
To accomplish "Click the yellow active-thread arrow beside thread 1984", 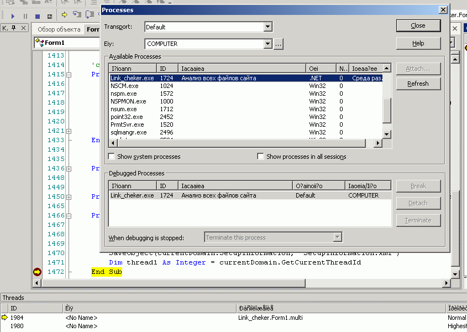I will point(4,318).
